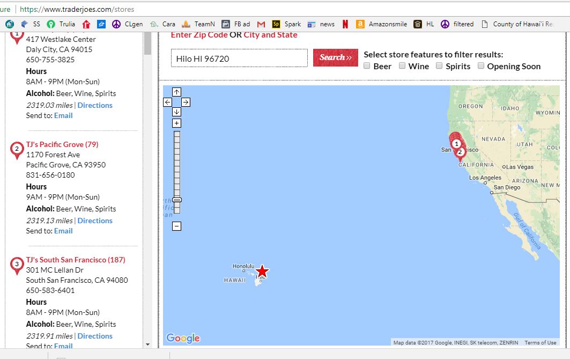Open the Spark bookmark
Screen dimensions: 570x359
286,24
